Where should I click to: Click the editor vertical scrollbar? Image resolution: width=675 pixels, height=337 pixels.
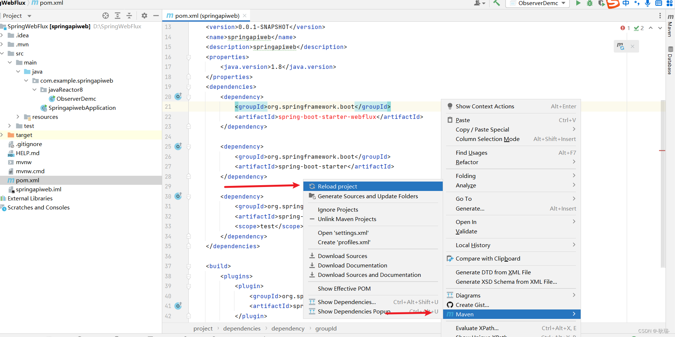click(x=663, y=184)
